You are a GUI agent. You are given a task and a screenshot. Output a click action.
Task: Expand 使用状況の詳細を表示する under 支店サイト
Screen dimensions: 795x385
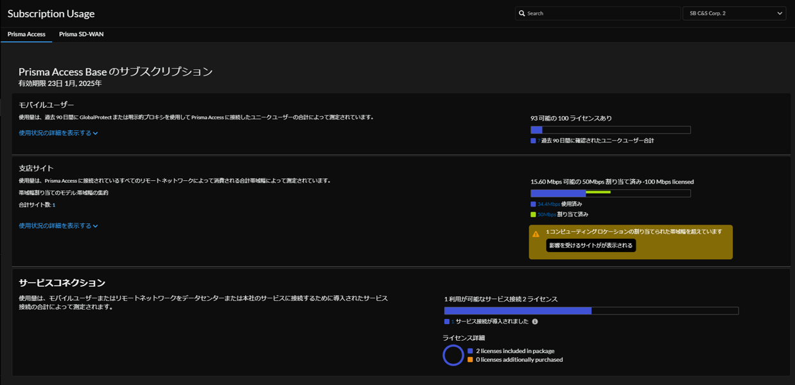click(58, 226)
